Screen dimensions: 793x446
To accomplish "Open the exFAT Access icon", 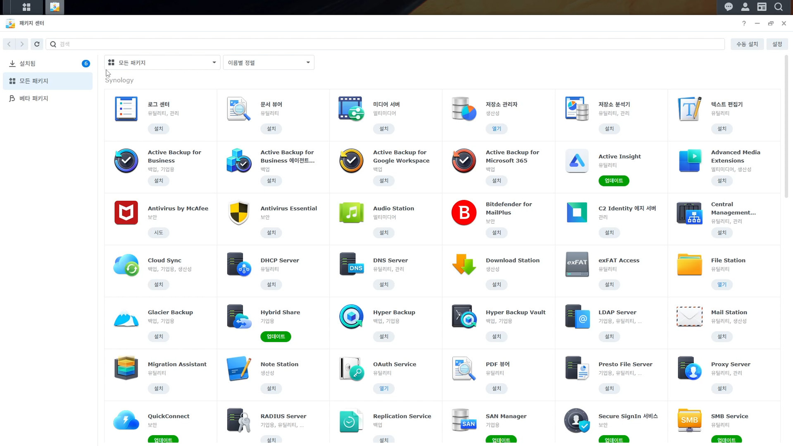I will pos(576,265).
